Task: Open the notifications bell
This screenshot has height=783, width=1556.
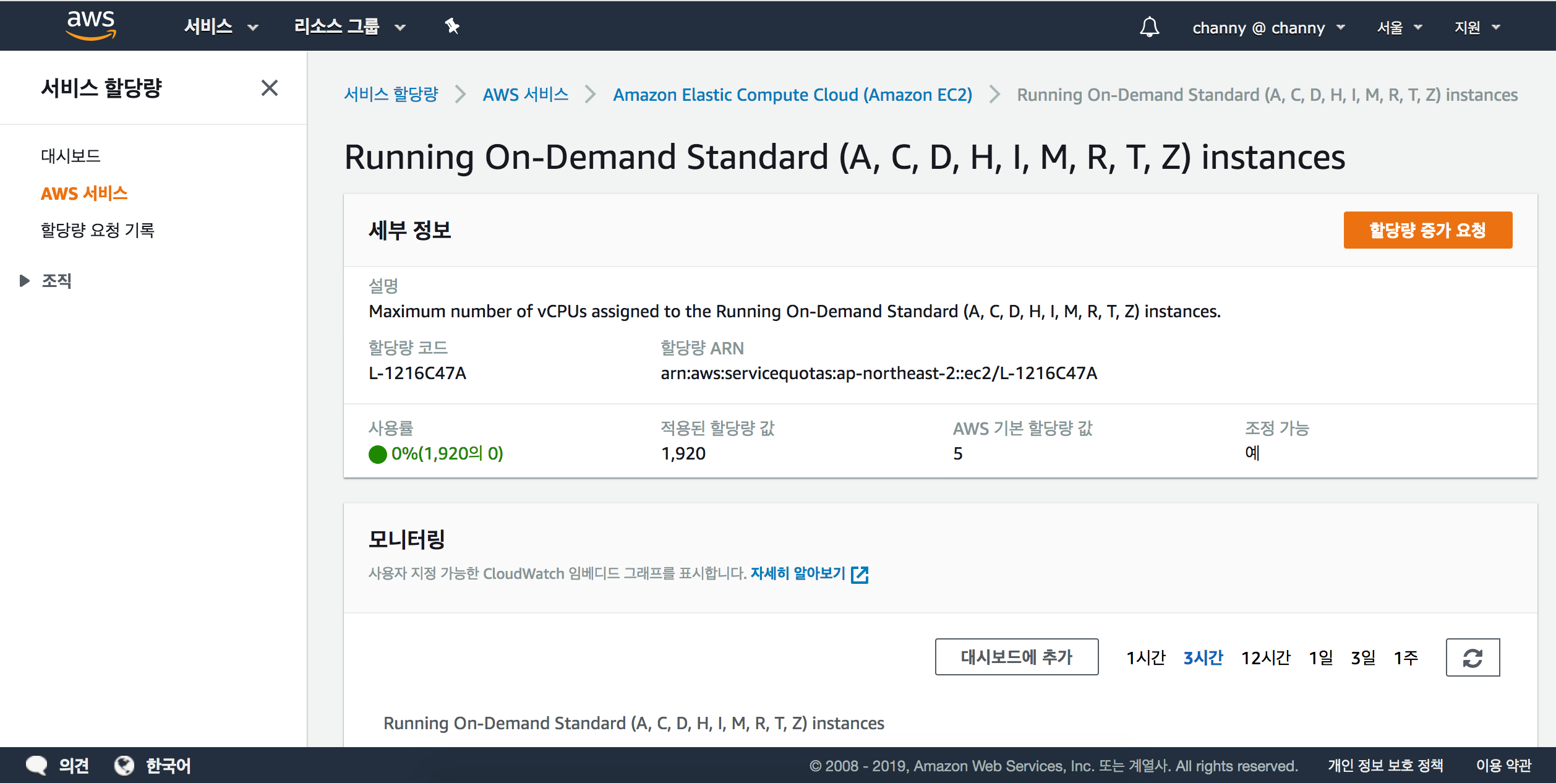Action: click(1149, 27)
